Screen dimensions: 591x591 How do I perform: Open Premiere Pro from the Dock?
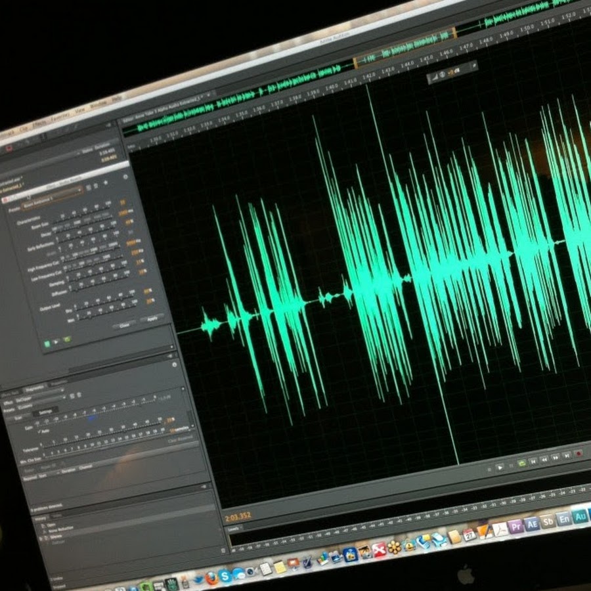(515, 526)
